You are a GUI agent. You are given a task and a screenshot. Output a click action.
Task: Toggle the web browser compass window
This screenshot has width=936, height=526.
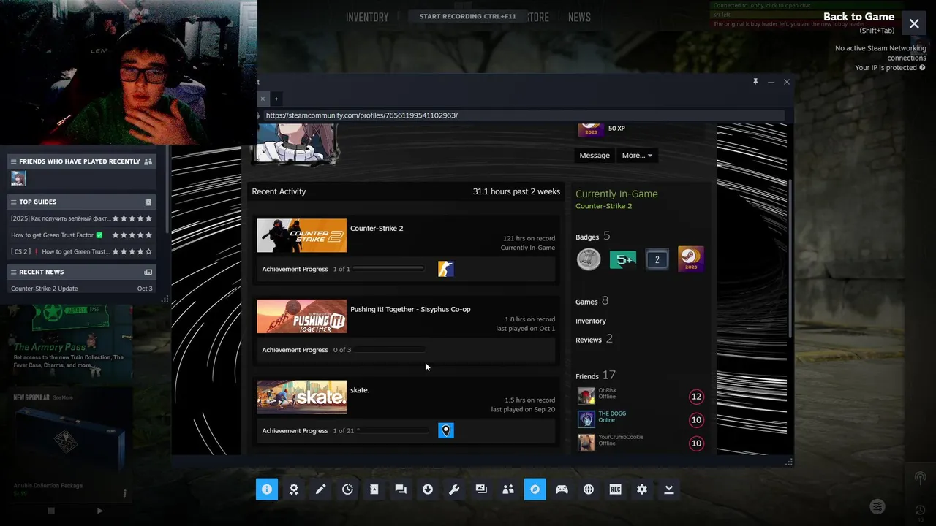click(x=535, y=489)
